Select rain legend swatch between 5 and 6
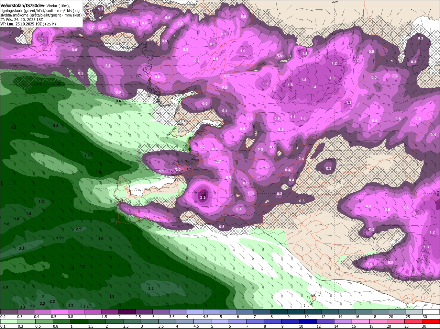Image resolution: width=440 pixels, height=329 pixels. [220, 322]
